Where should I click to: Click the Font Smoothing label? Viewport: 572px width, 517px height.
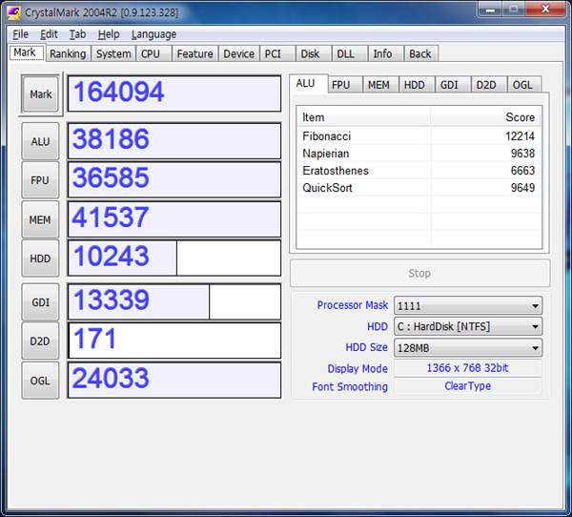pyautogui.click(x=350, y=386)
